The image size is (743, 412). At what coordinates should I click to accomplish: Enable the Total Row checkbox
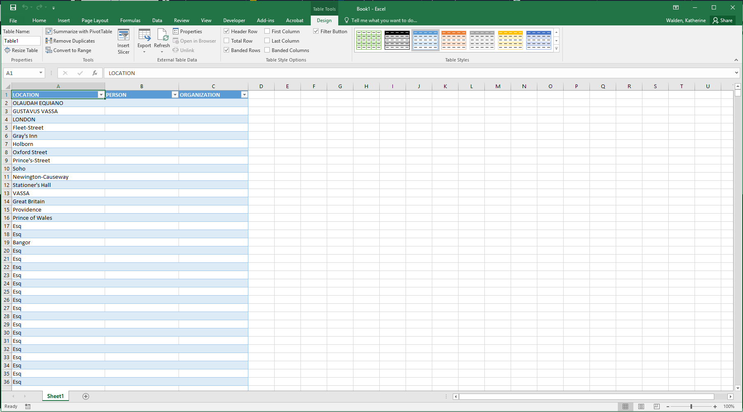(x=227, y=41)
